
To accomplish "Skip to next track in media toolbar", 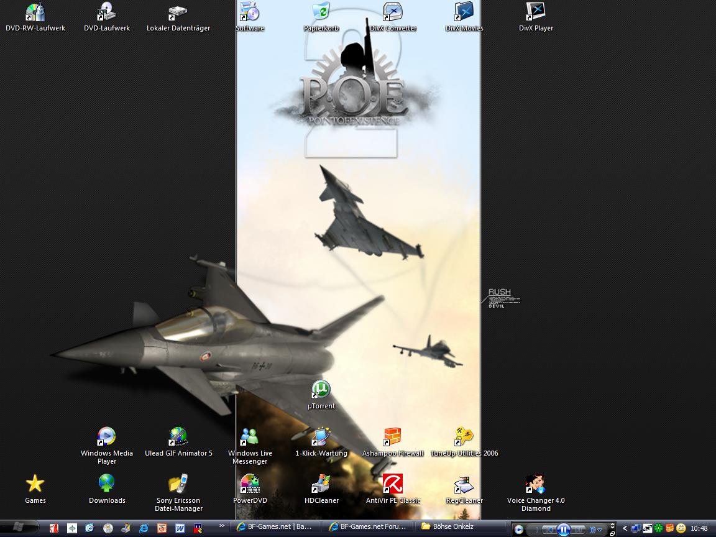I will tap(577, 530).
